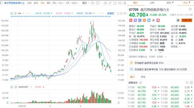Open the 显示 display dropdown
The width and height of the screenshot is (194, 108).
point(86,3)
